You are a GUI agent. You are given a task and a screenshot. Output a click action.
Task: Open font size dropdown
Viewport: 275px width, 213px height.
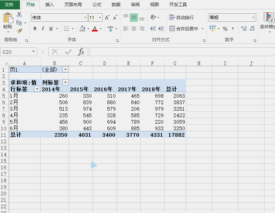(100, 17)
